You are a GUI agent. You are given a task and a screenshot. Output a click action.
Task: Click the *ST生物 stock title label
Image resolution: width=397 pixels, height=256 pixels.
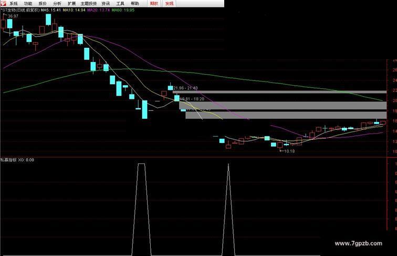[x=20, y=10]
